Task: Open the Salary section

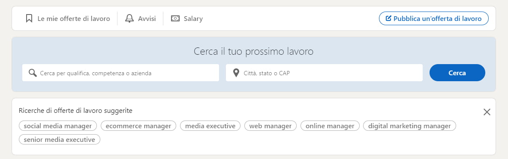Action: pyautogui.click(x=187, y=18)
